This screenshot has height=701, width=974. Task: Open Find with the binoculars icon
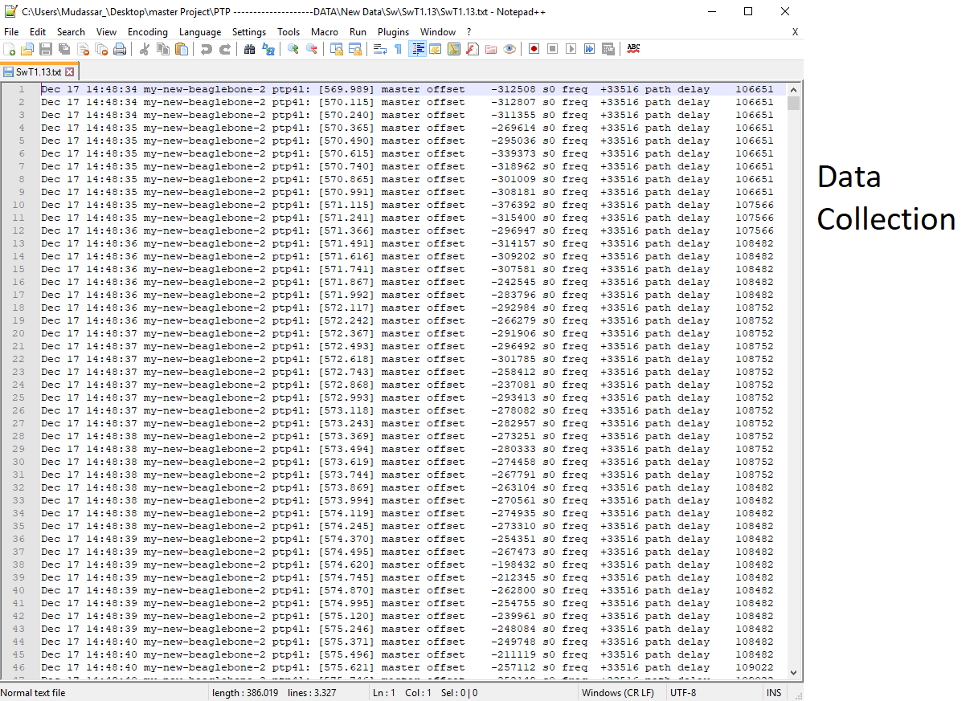[x=249, y=49]
